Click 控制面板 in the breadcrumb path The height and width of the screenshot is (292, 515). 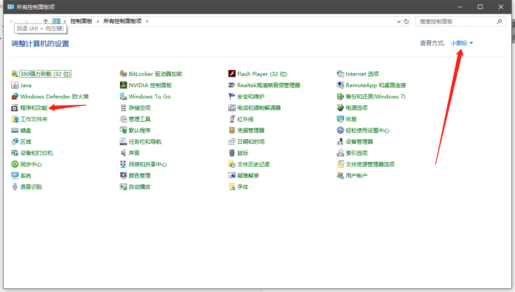(81, 21)
